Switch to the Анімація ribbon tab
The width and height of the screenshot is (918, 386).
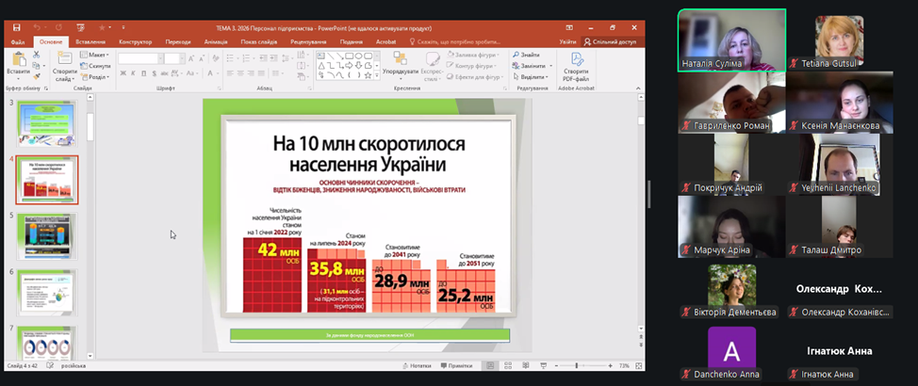tap(215, 41)
